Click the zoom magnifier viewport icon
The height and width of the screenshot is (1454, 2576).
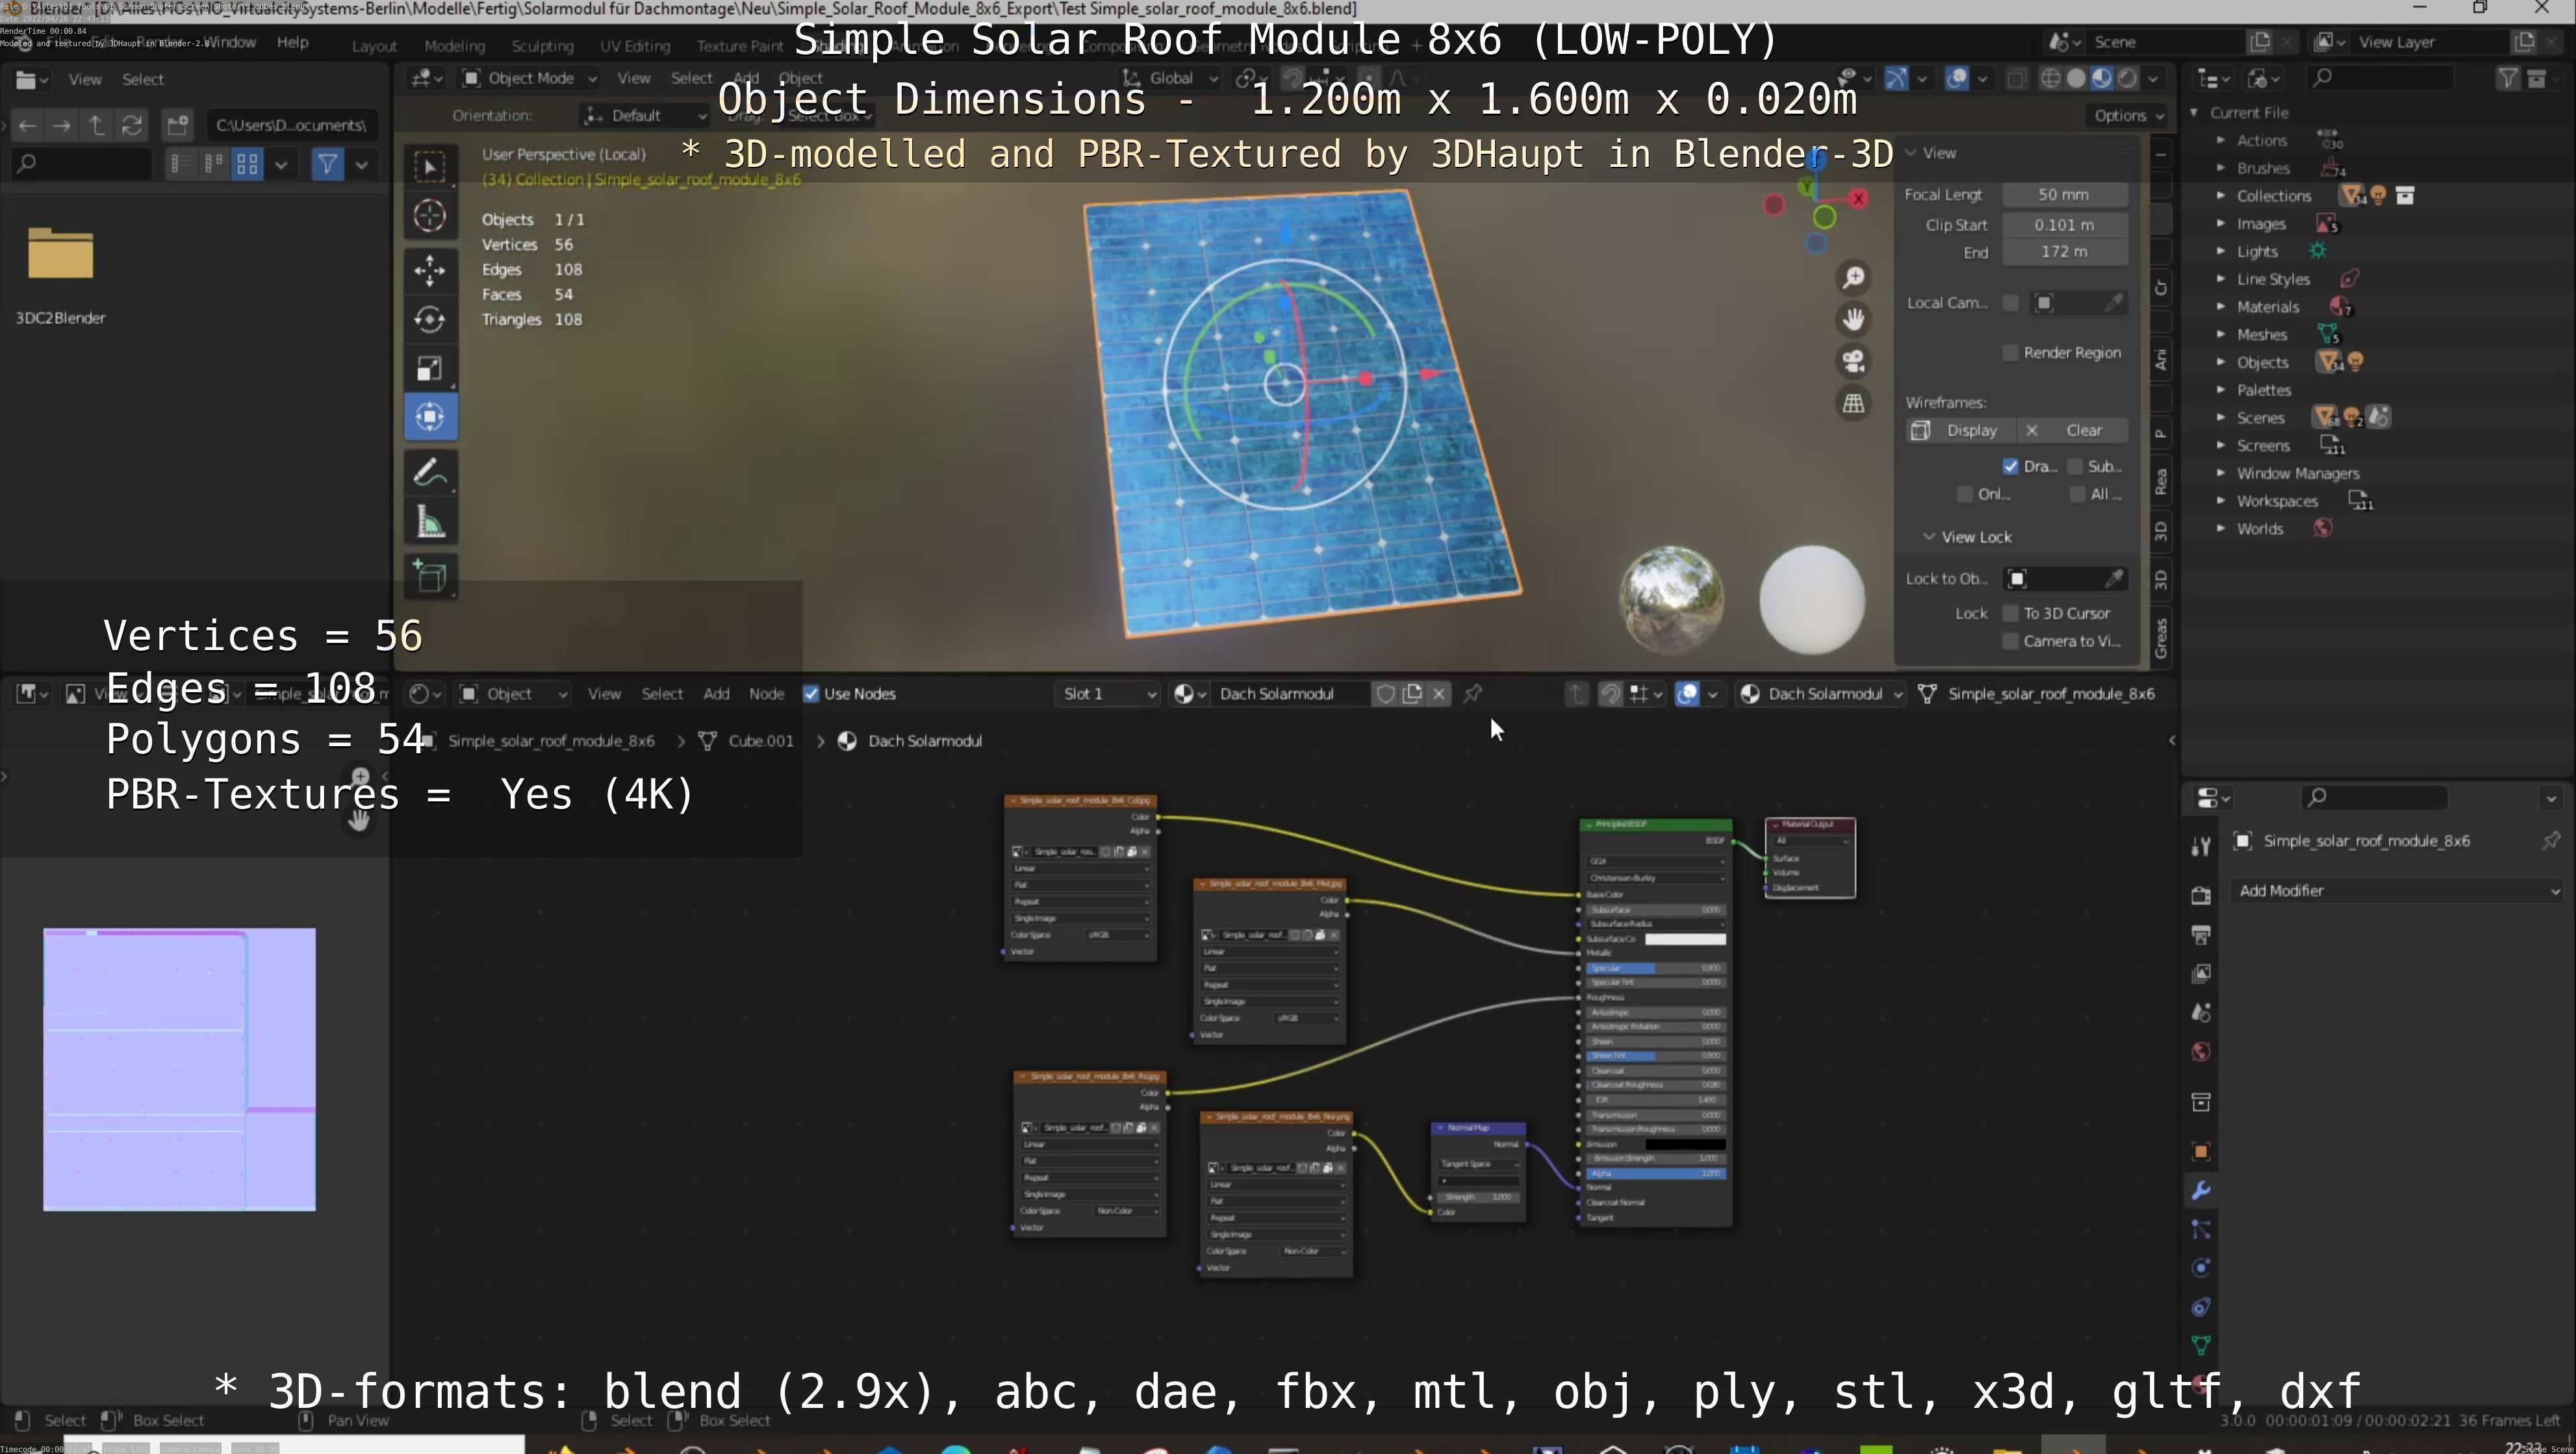point(1853,278)
